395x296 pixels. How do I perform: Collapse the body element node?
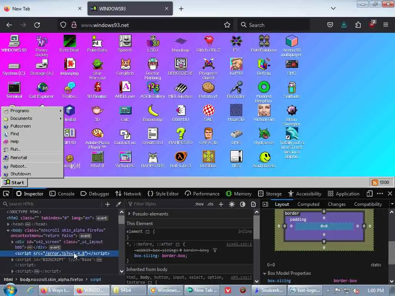coord(8,230)
